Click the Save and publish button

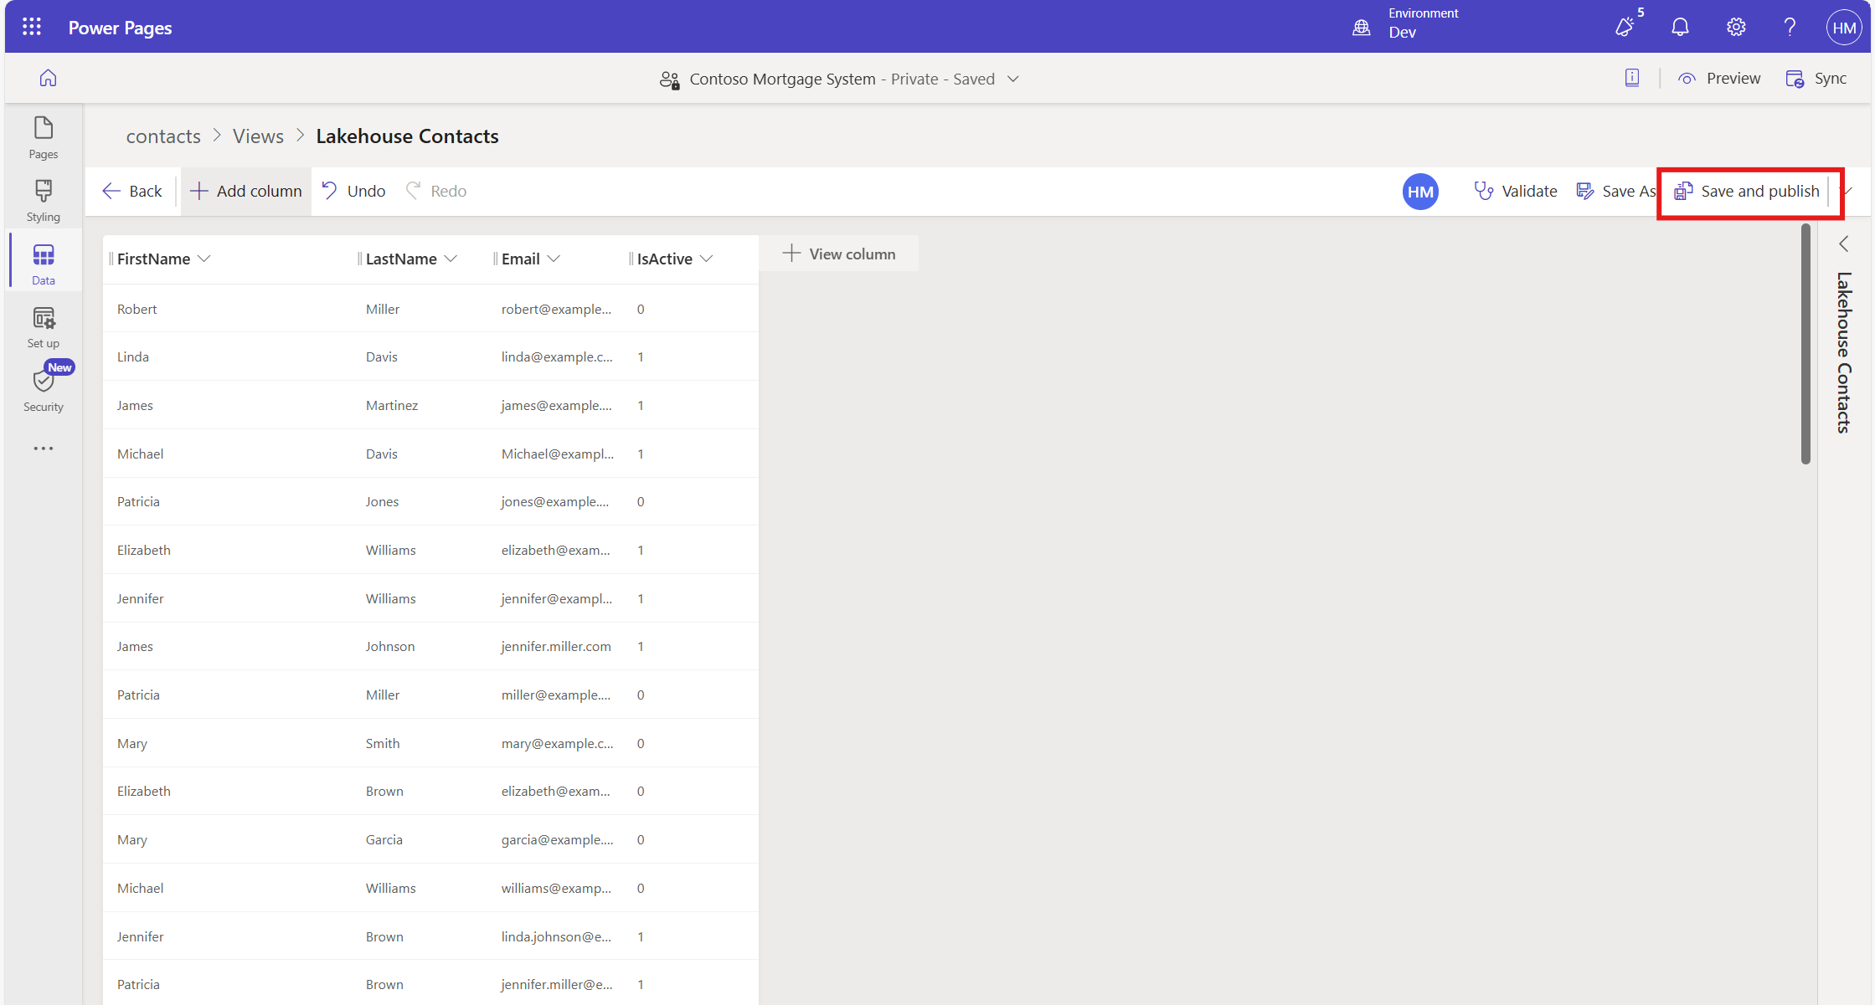[x=1748, y=191]
